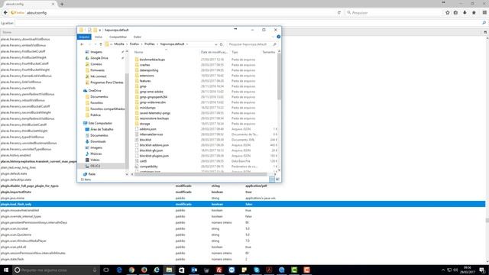Open Chrome from the taskbar
The height and width of the screenshot is (275, 489).
click(x=131, y=270)
